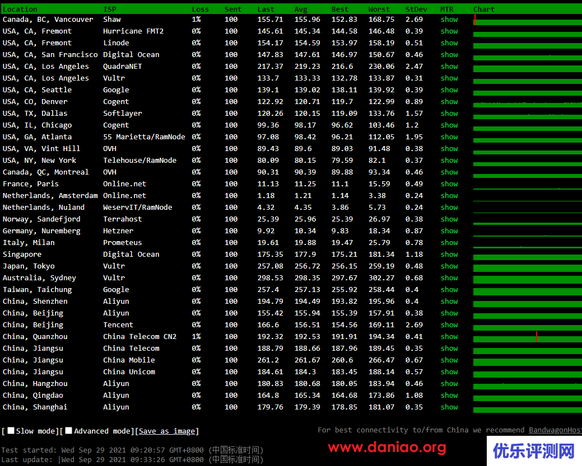
Task: Show MTR for Hurricane FMT2 row
Action: coord(449,31)
